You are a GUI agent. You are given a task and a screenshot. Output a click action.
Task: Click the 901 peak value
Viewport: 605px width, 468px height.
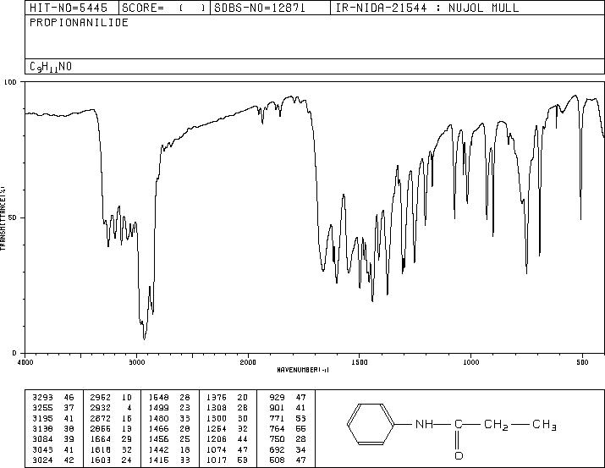pyautogui.click(x=277, y=408)
